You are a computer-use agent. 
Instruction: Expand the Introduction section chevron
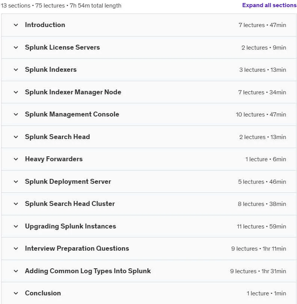point(16,25)
